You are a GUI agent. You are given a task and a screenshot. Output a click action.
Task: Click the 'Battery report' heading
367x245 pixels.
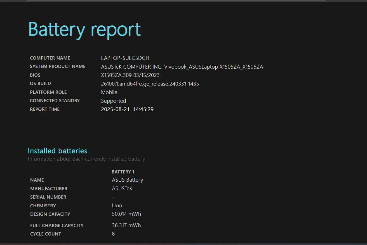(x=84, y=30)
